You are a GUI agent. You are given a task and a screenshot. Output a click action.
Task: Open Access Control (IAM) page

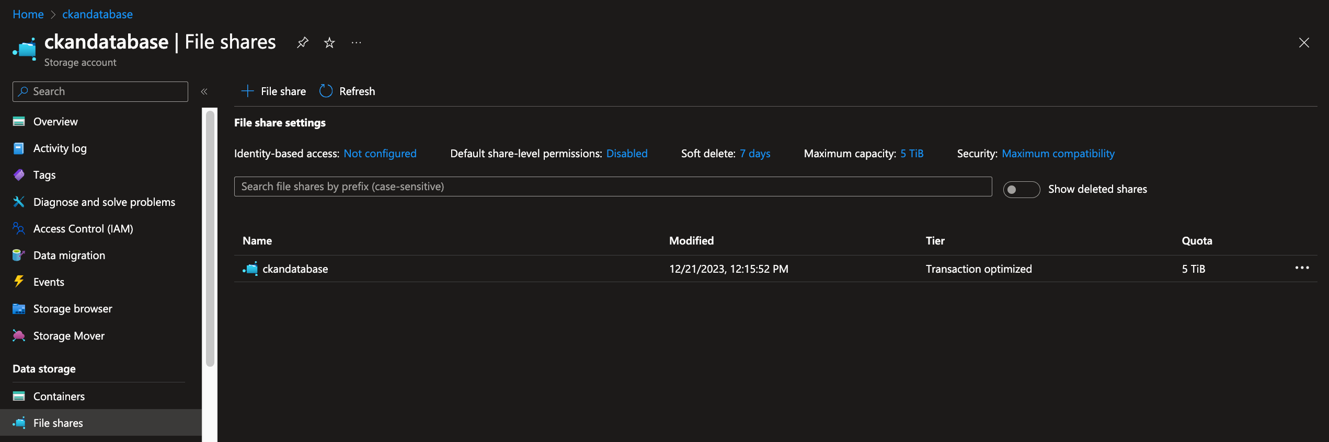[x=83, y=228]
